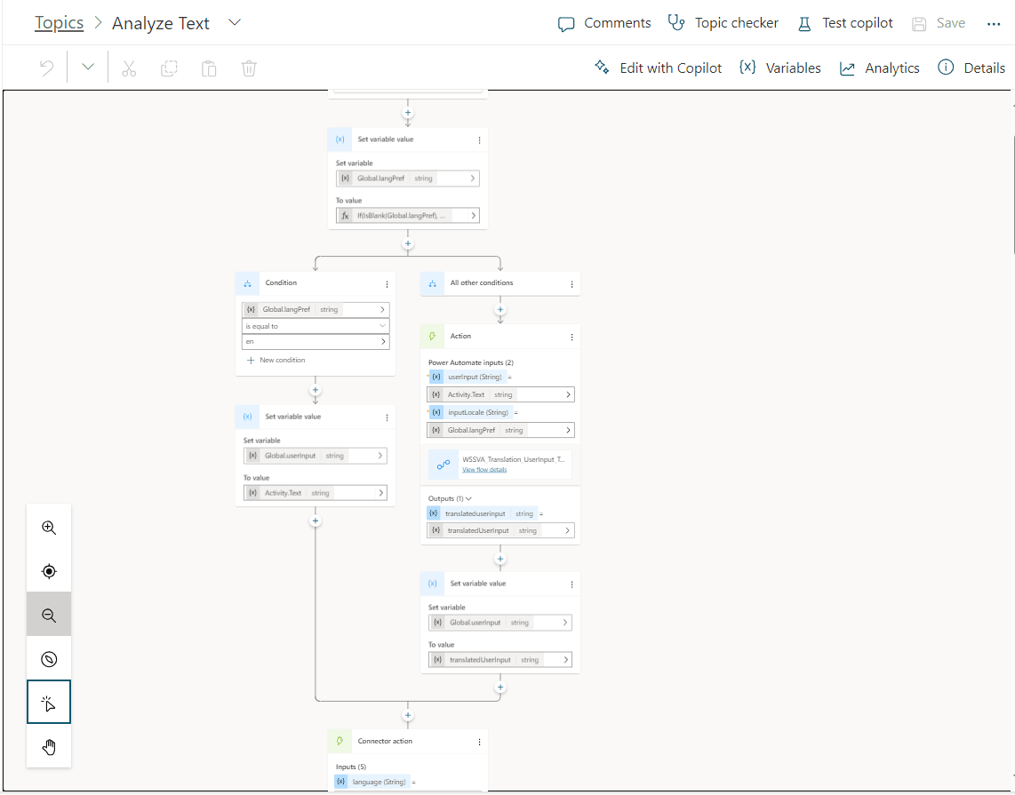Delete the node with the trash icon
Viewport: 1015px width, 795px height.
click(x=248, y=68)
